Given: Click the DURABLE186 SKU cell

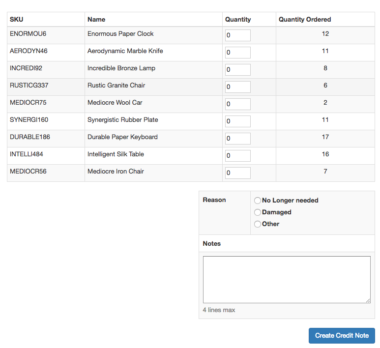Looking at the screenshot, I should pyautogui.click(x=29, y=137).
